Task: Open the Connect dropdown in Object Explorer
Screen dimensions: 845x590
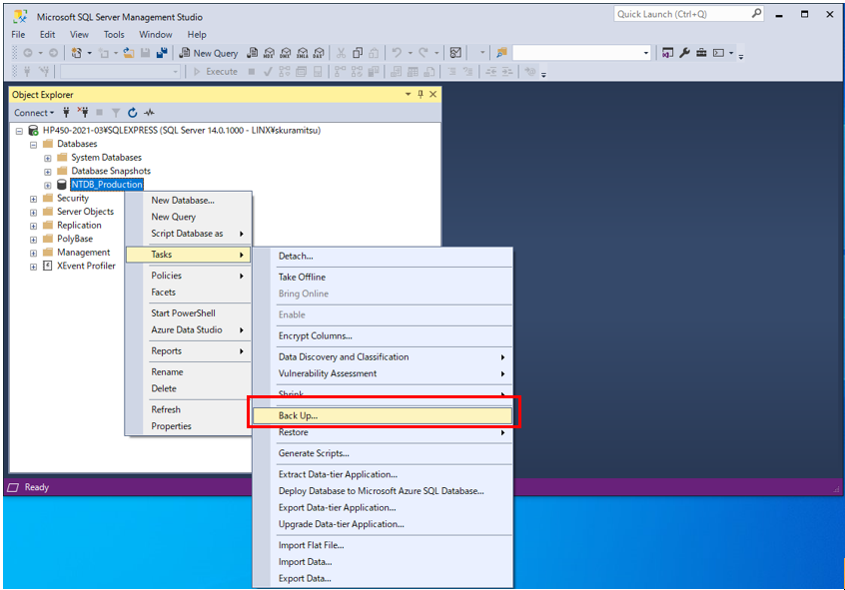Action: point(34,113)
